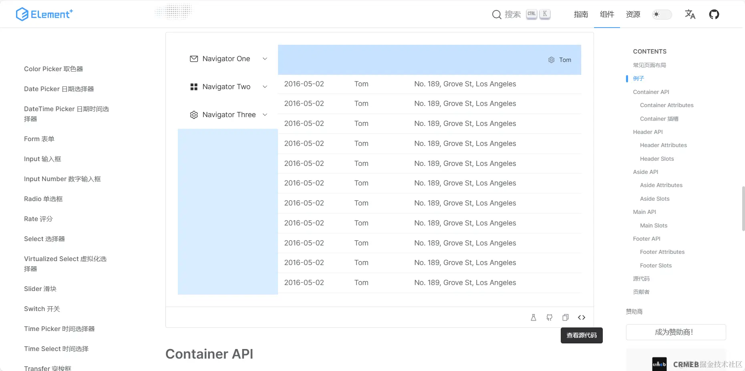Open the 资源 resources tab
The image size is (745, 371).
click(x=633, y=14)
